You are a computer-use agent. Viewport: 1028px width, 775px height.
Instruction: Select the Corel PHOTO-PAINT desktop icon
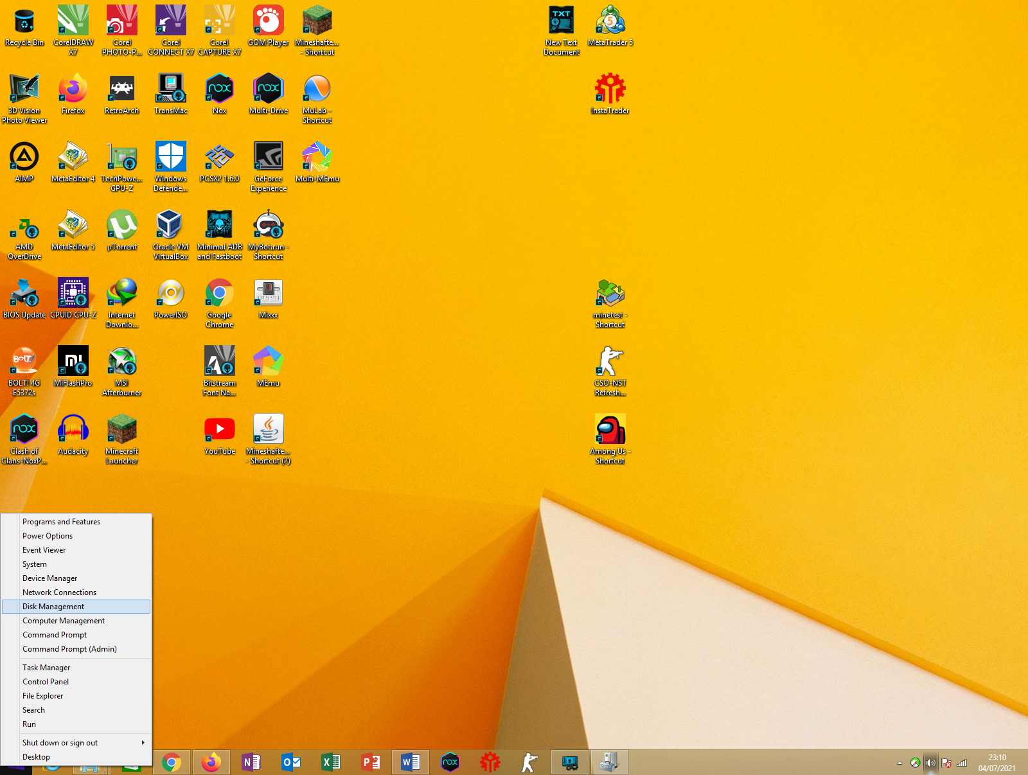tap(122, 31)
